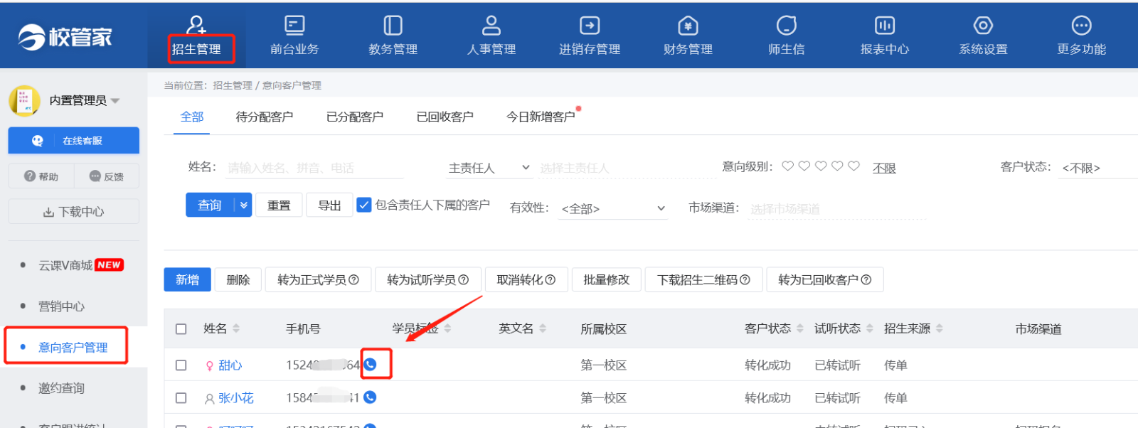
Task: Sort by 姓名 column arrows
Action: pos(236,328)
